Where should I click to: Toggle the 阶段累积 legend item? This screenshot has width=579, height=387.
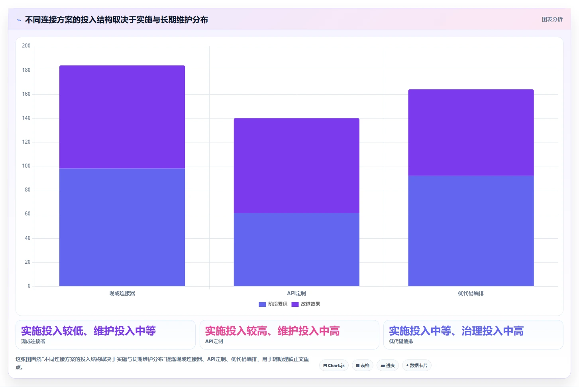tap(273, 304)
